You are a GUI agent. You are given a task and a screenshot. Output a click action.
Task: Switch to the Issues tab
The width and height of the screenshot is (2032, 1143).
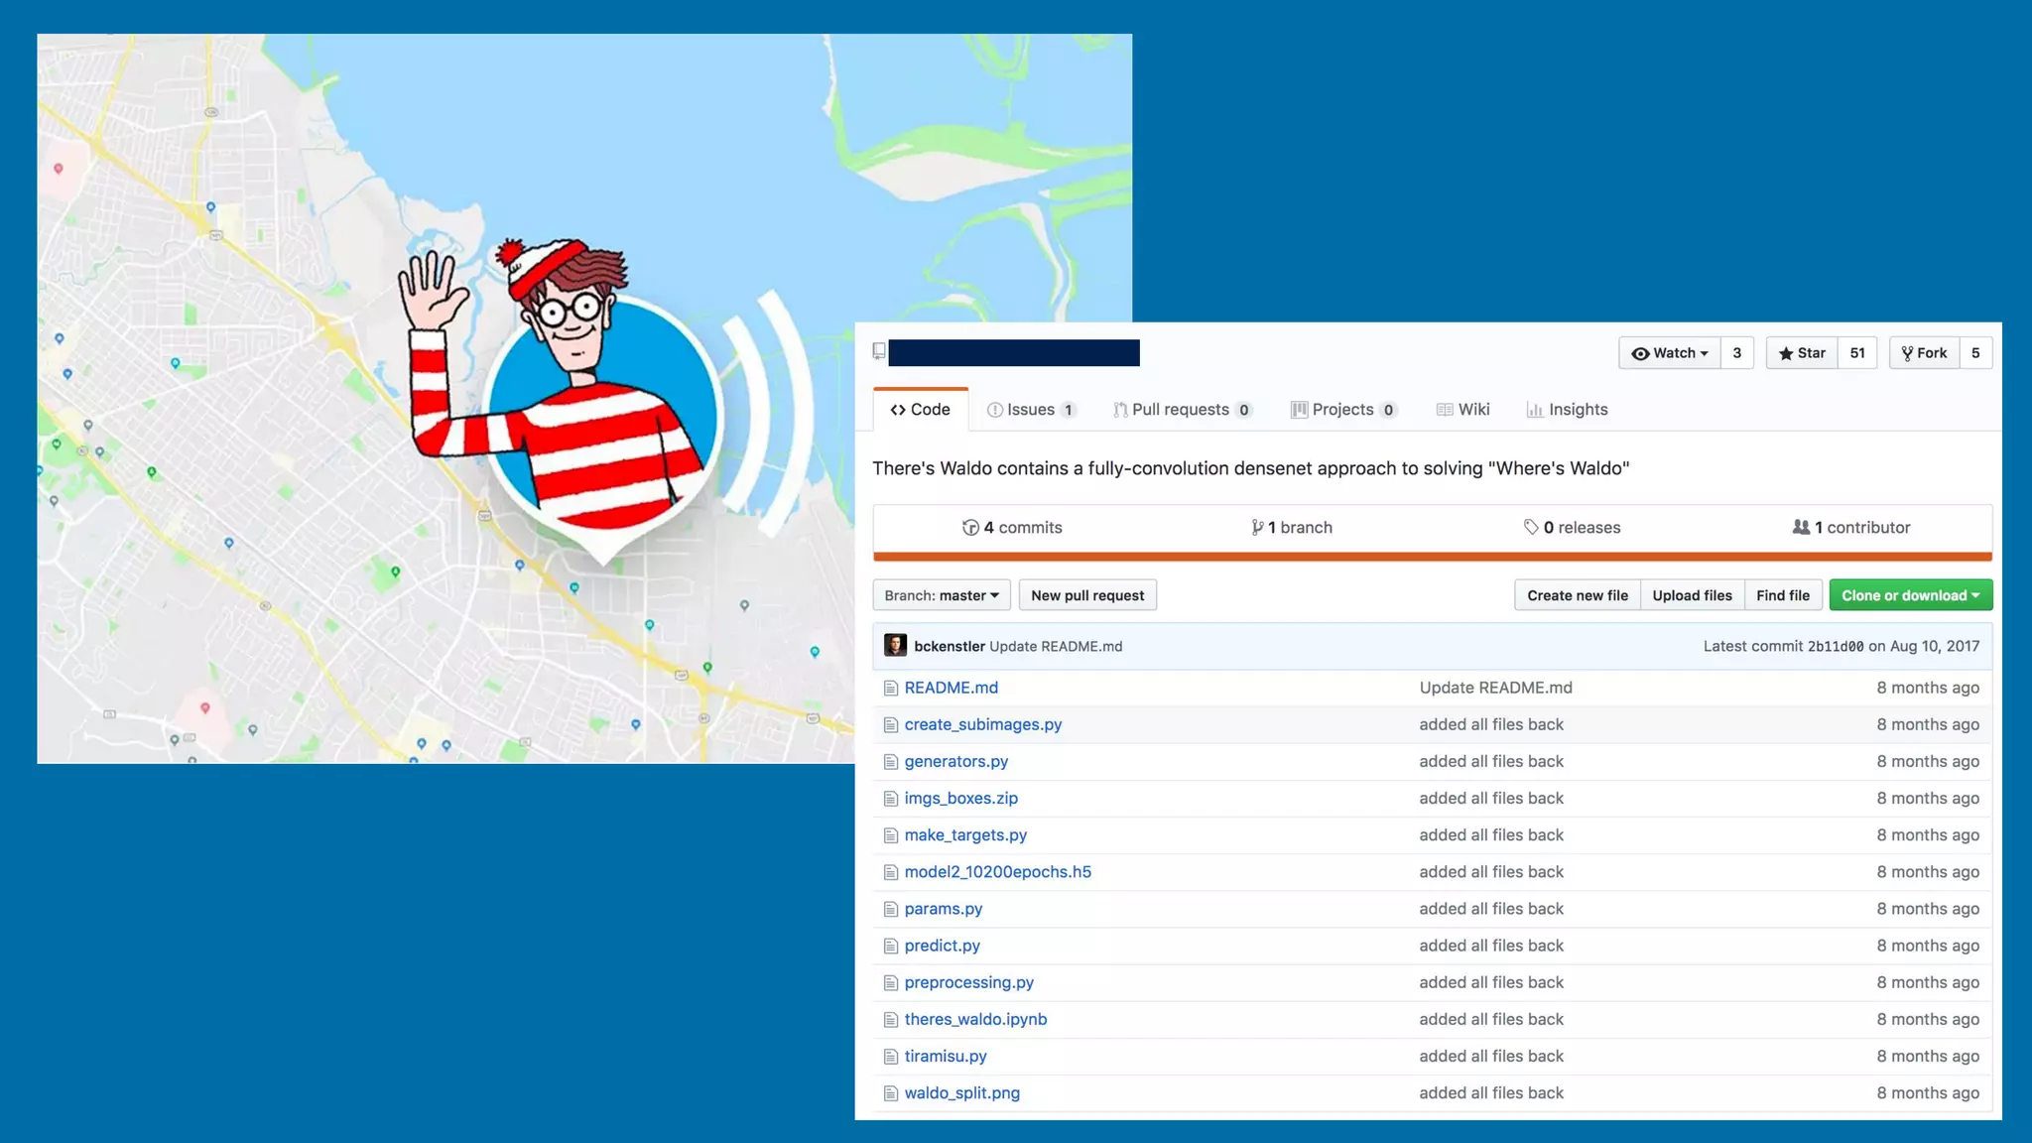(1031, 410)
